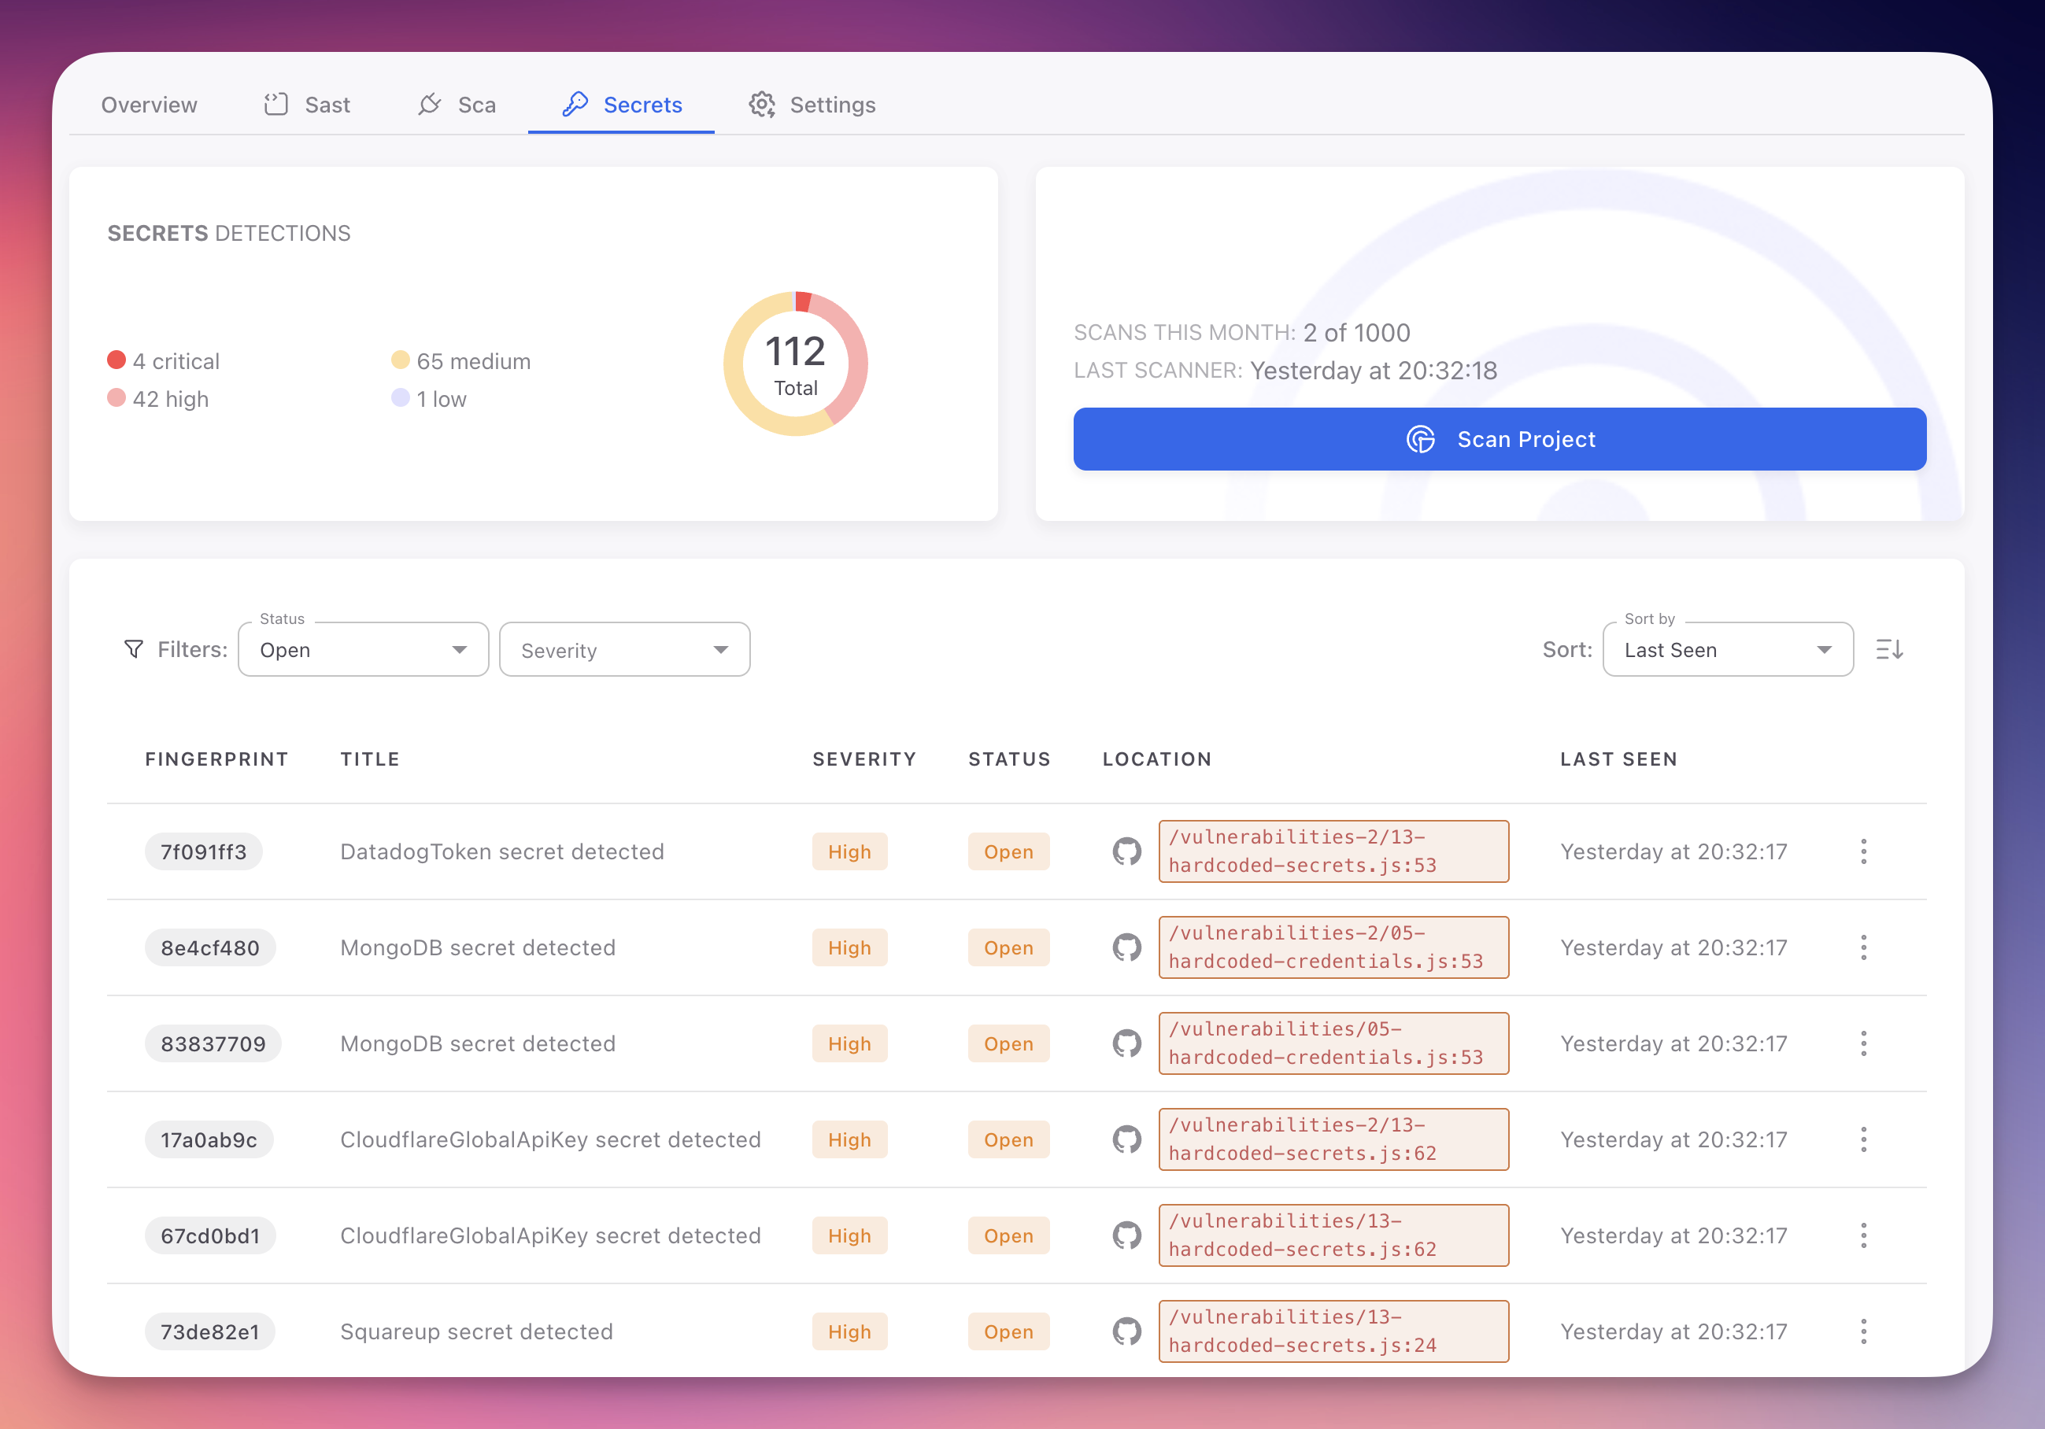Click the Sca plug icon
2045x1429 pixels.
[429, 104]
